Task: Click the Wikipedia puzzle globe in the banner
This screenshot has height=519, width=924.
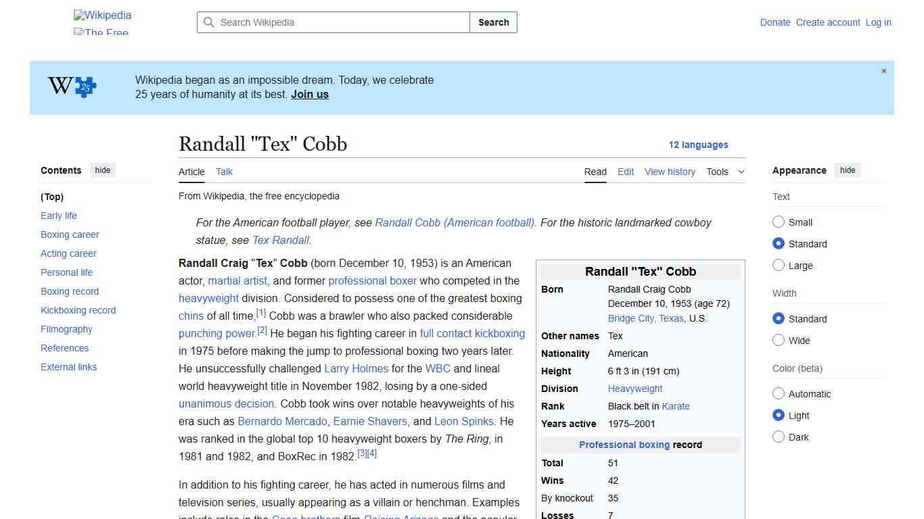Action: pyautogui.click(x=70, y=86)
